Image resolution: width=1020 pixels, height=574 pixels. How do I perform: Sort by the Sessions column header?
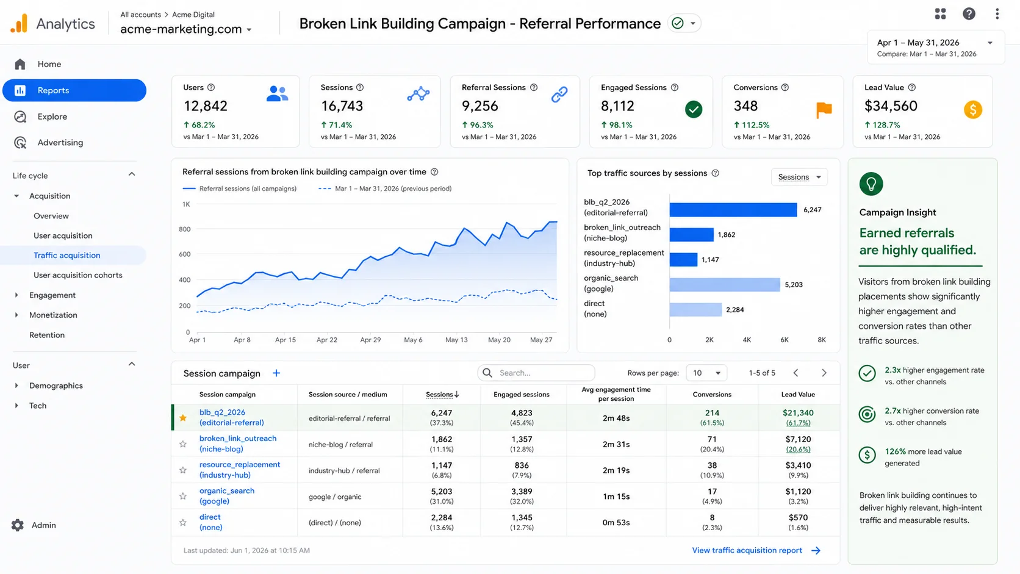tap(442, 395)
